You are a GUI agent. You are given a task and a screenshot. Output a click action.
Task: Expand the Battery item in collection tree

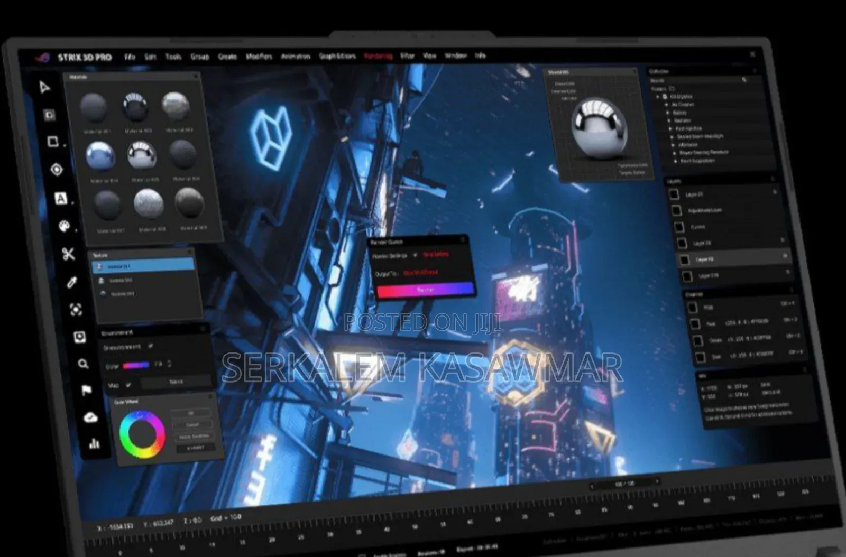point(668,113)
